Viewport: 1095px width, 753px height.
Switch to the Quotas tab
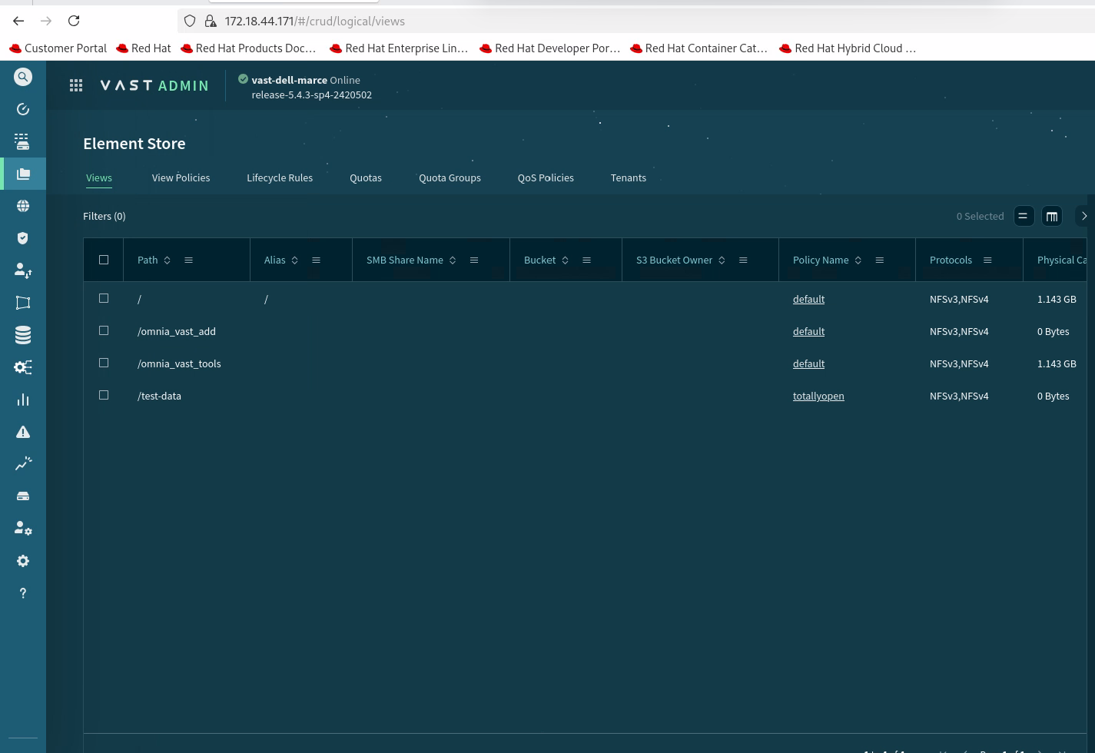[x=366, y=177]
